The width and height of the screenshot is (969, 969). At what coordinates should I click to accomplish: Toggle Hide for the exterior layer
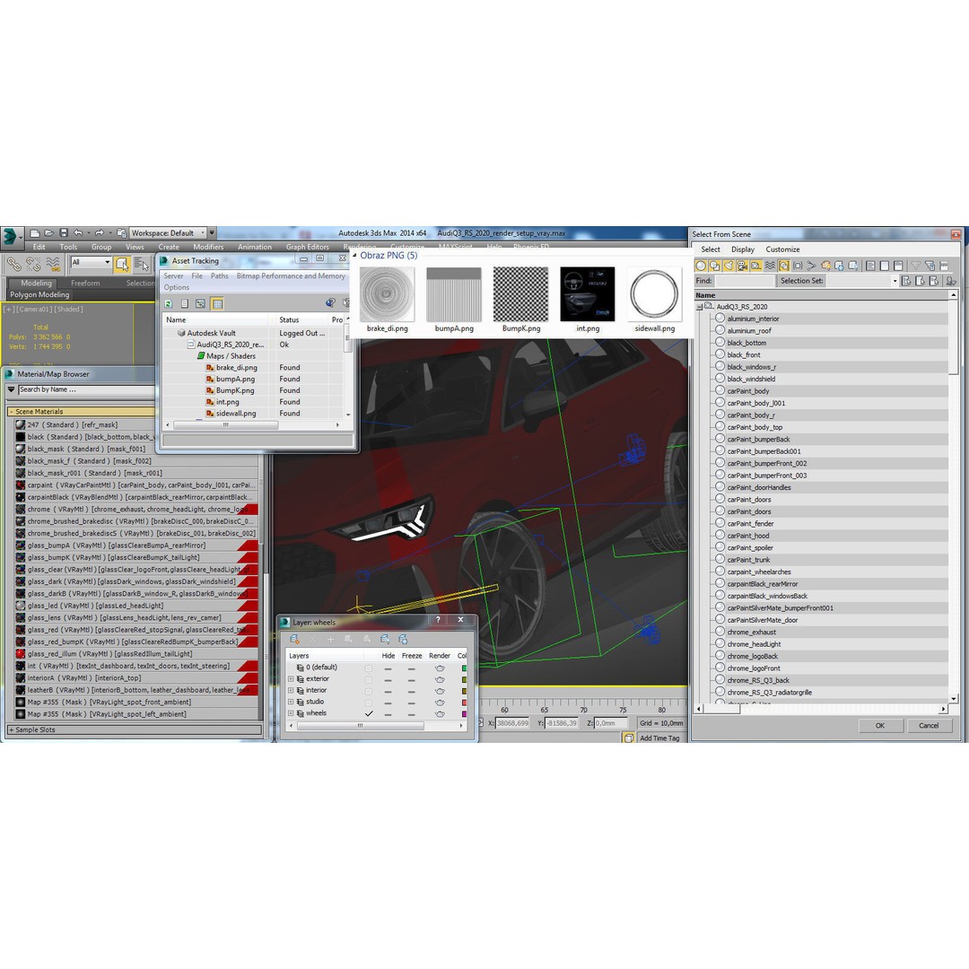[x=388, y=680]
